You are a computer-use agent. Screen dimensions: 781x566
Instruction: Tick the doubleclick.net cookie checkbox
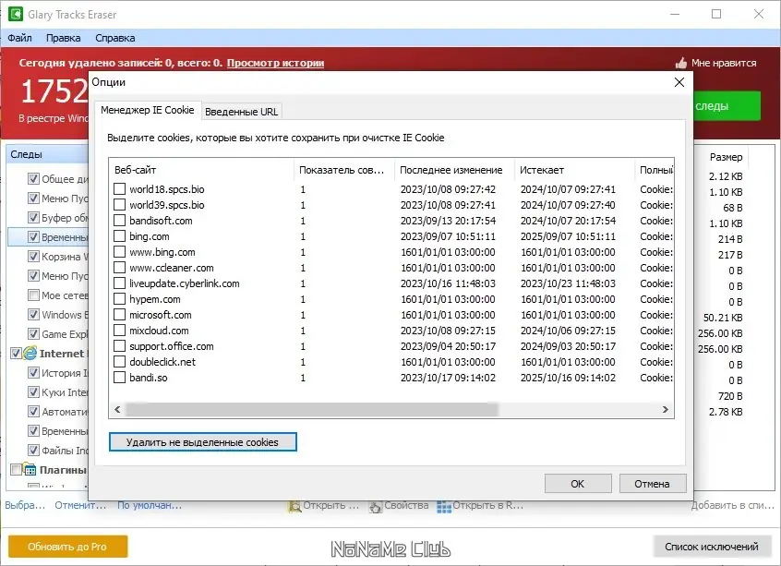[x=119, y=362]
